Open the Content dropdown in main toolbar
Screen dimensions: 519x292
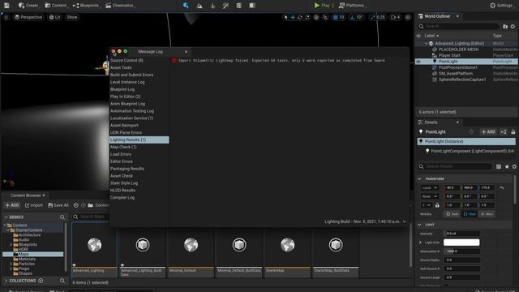tap(56, 6)
